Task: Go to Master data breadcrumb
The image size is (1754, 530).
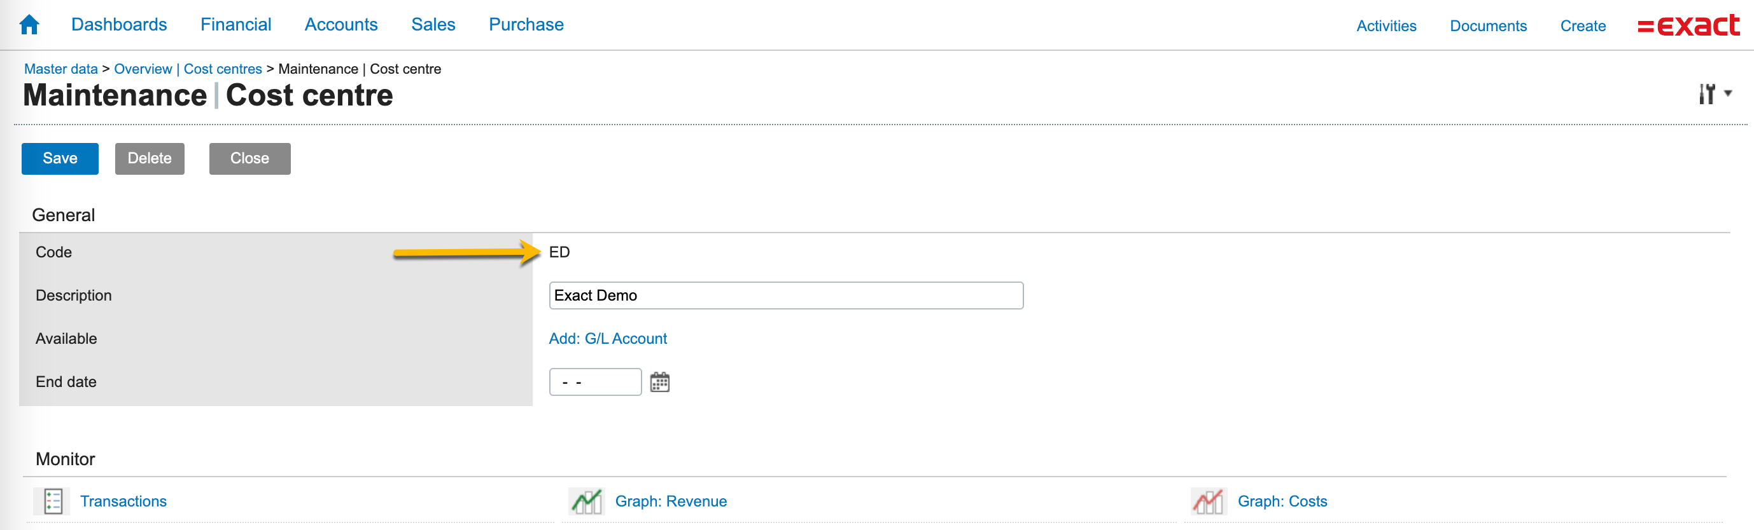Action: click(60, 69)
